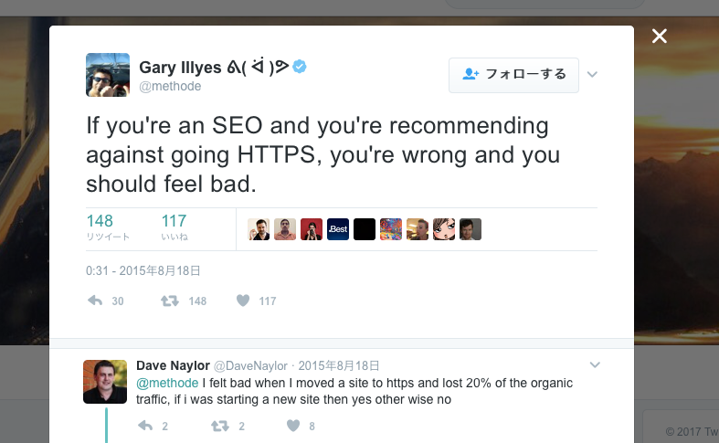
Task: View the 148 retweets (リツイート) list
Action: pos(108,227)
